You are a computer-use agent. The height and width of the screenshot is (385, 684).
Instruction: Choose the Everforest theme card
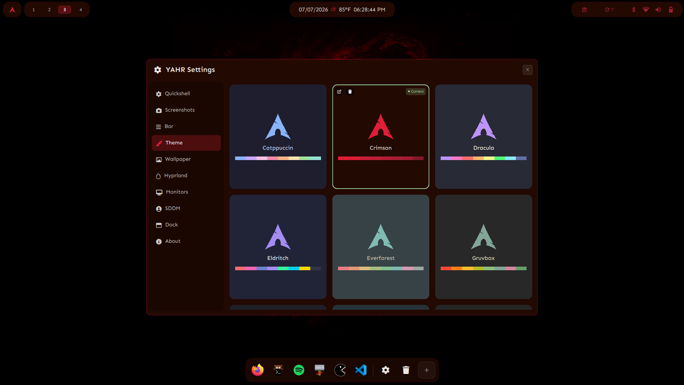click(x=380, y=247)
